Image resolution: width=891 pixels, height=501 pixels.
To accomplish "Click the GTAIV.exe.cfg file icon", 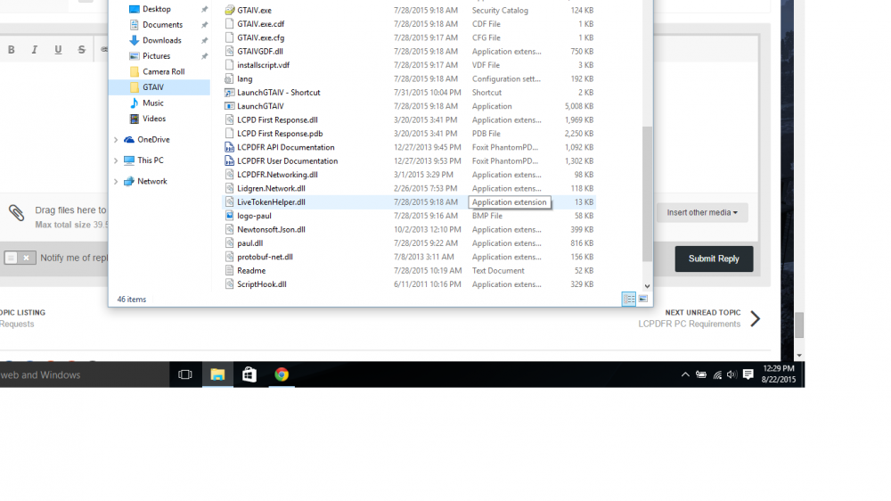I will (230, 37).
